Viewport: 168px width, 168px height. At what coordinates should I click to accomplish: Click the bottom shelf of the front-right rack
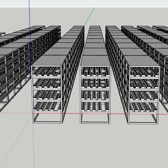pos(143,108)
